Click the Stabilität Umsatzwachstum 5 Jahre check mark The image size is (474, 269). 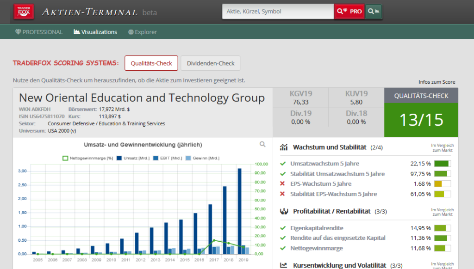[283, 174]
